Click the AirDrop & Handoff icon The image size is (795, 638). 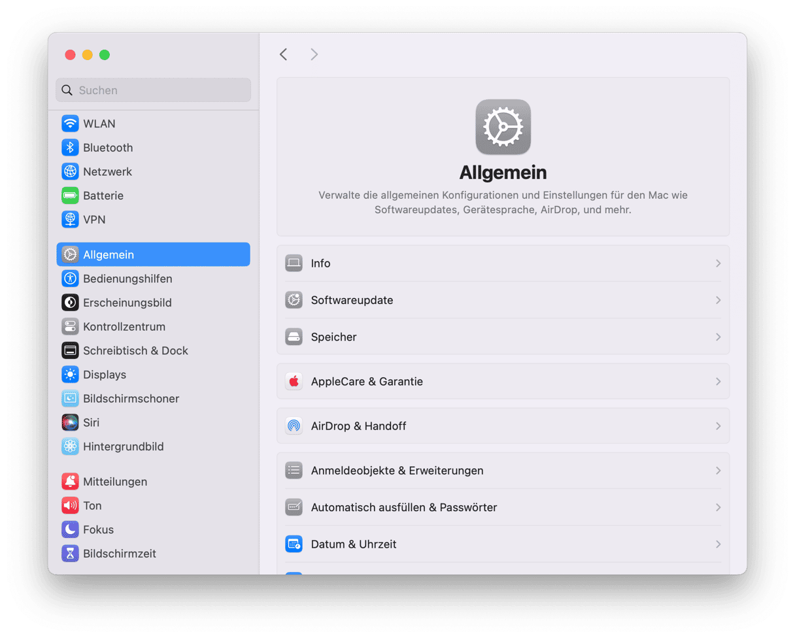(x=294, y=426)
